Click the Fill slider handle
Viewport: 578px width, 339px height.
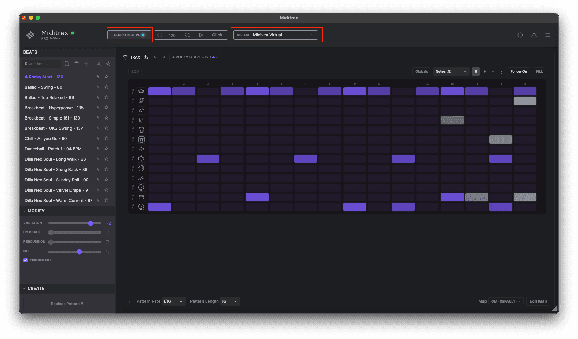79,252
